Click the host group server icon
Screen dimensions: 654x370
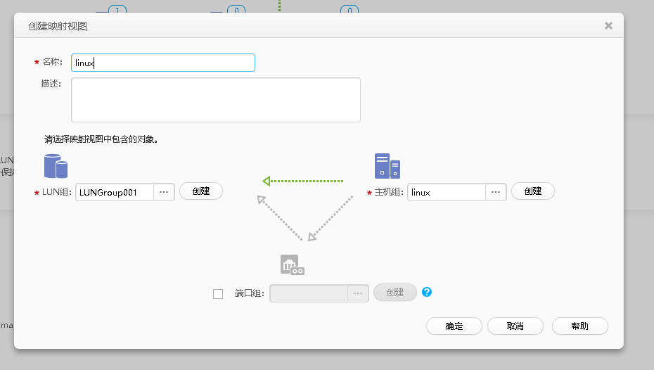coord(387,166)
